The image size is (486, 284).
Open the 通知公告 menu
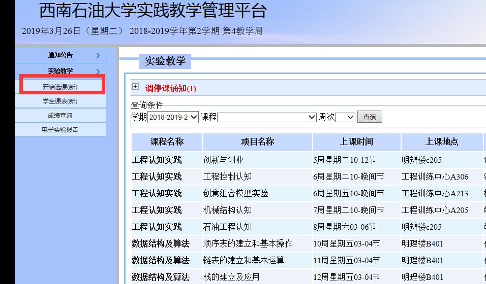click(x=60, y=55)
